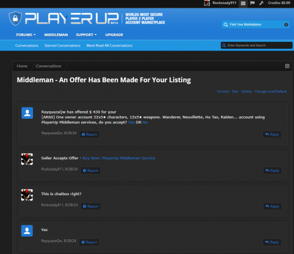Click the Rockstady911 avatar in top bar
The width and height of the screenshot is (294, 254).
click(207, 3)
